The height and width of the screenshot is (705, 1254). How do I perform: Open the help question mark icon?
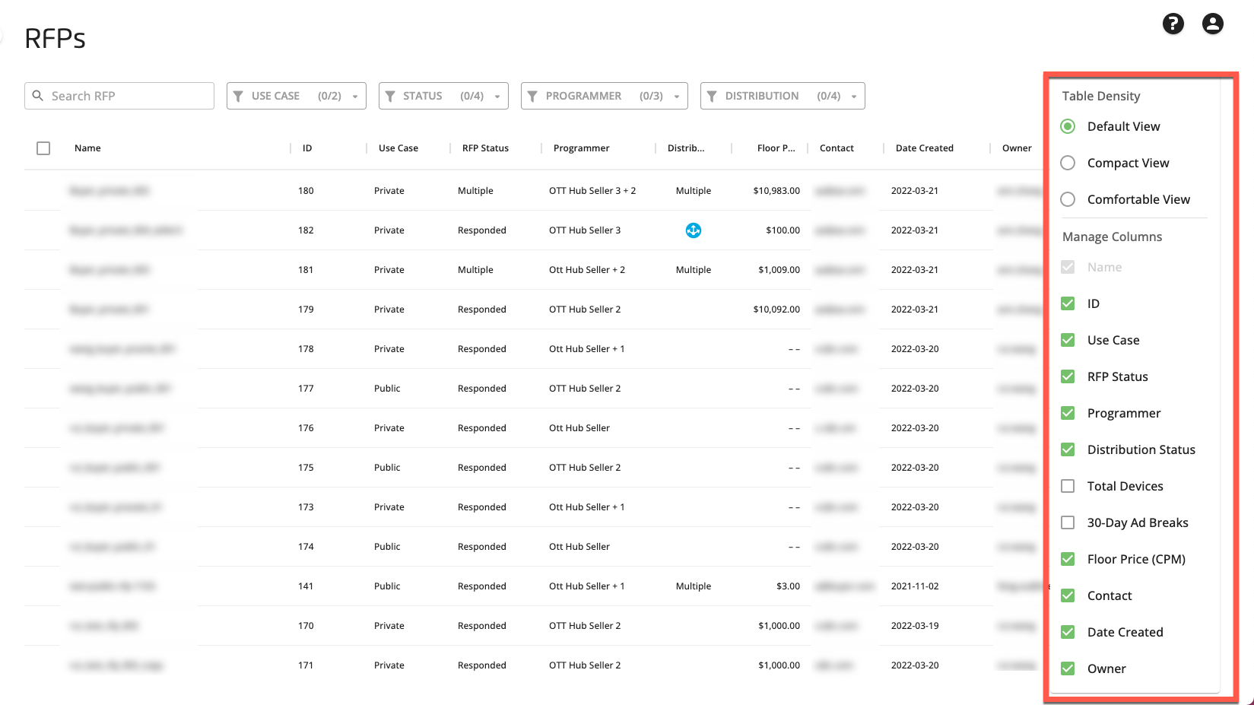point(1173,24)
